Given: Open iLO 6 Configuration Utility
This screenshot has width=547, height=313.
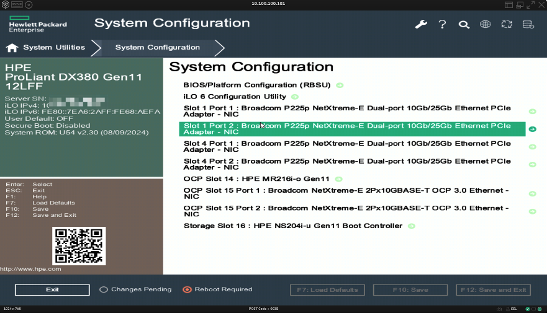Looking at the screenshot, I should click(235, 97).
